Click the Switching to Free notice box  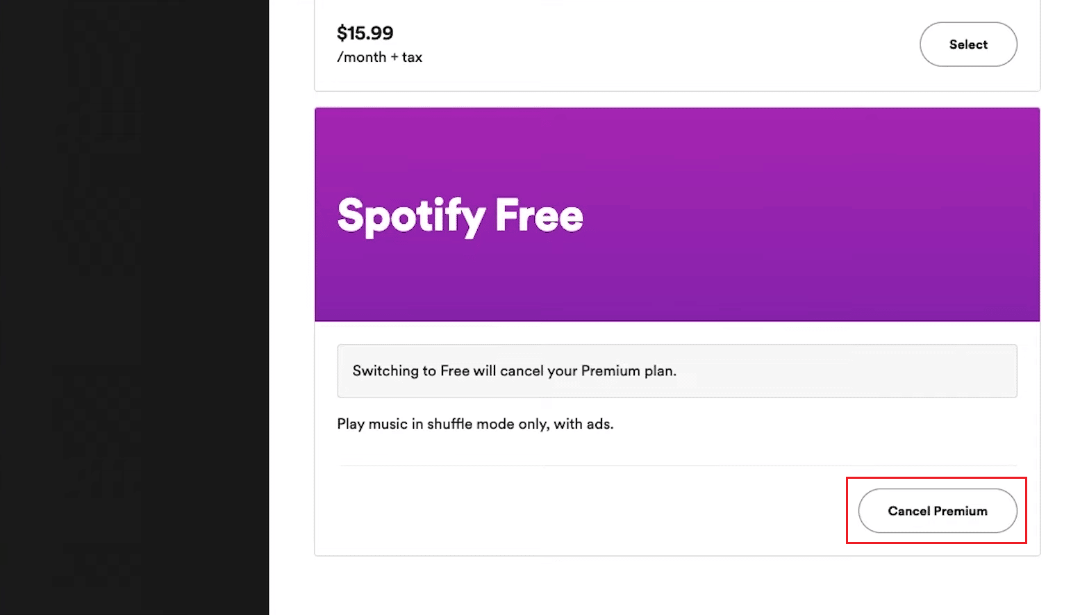click(677, 371)
